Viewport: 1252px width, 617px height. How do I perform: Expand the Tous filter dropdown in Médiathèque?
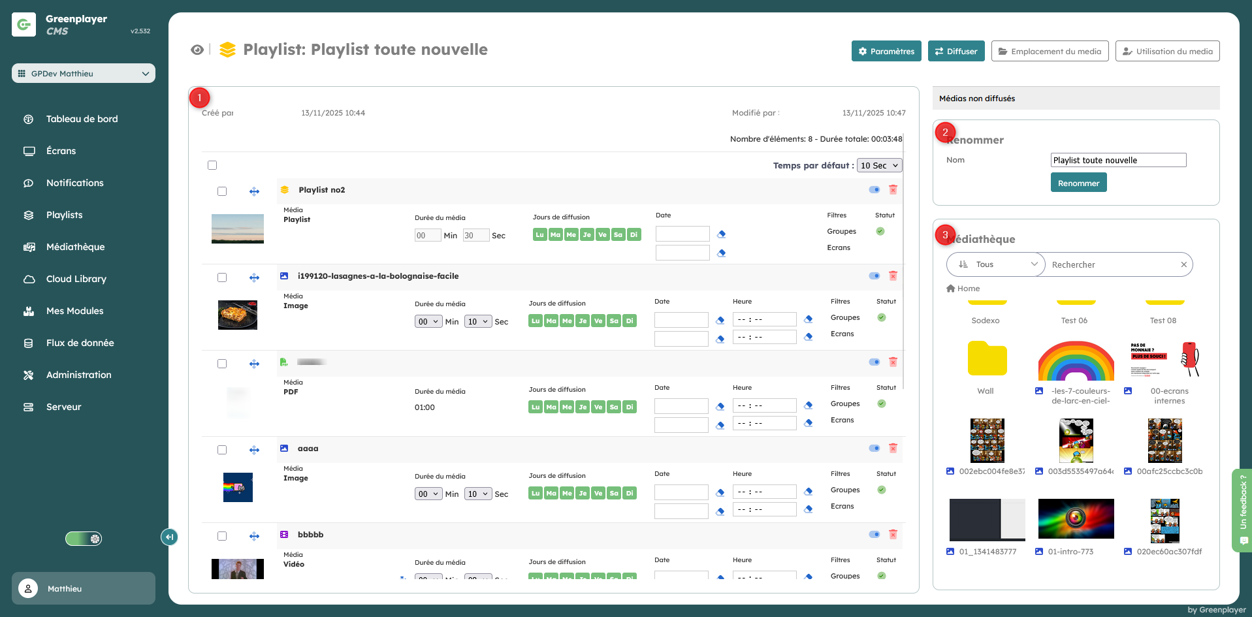click(996, 264)
